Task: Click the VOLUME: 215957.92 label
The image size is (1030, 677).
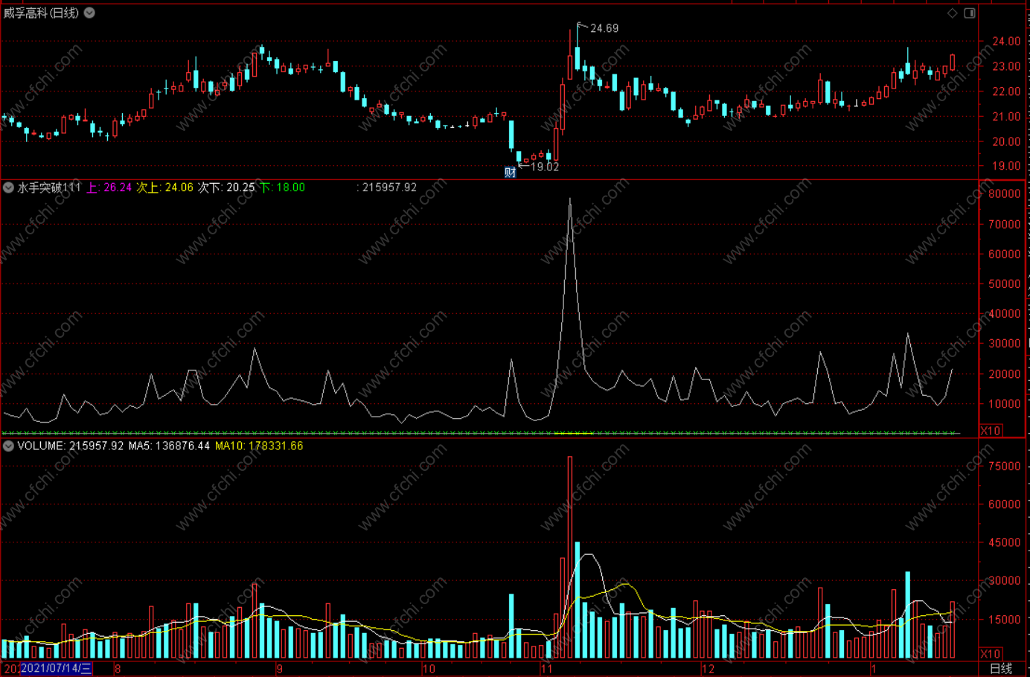Action: [x=71, y=446]
